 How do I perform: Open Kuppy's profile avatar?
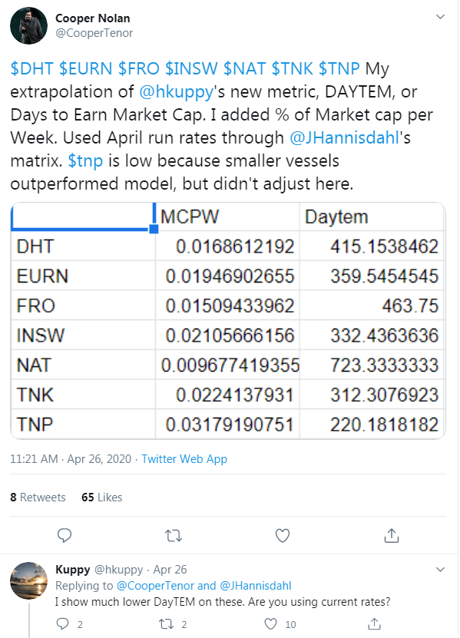click(x=29, y=580)
